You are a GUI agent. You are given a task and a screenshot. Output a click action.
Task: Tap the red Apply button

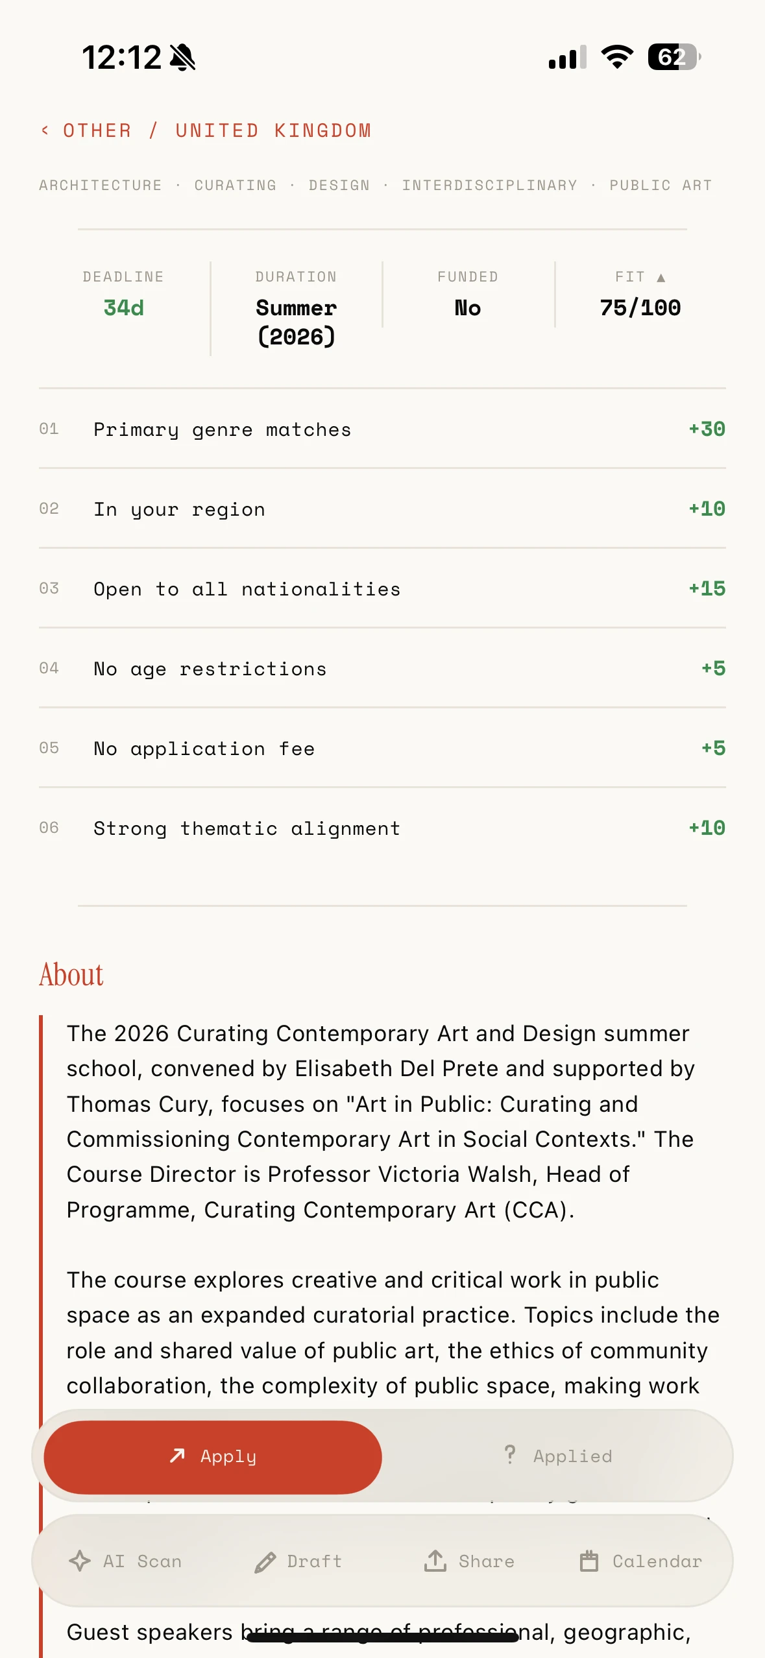[213, 1456]
